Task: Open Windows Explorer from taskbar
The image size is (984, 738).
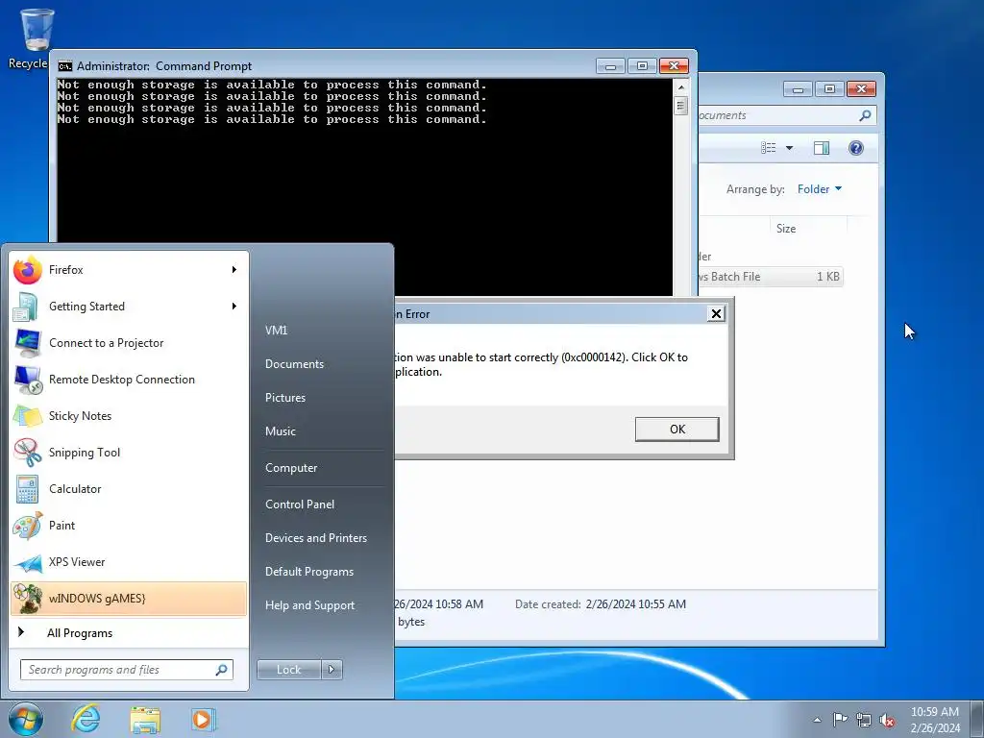Action: pos(145,719)
